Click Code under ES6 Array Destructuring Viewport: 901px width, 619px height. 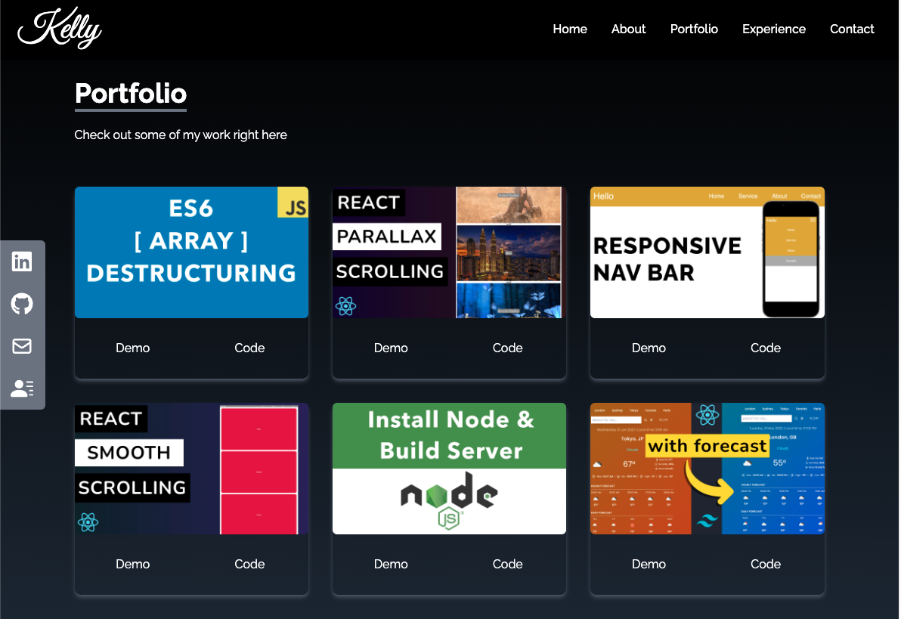point(249,348)
